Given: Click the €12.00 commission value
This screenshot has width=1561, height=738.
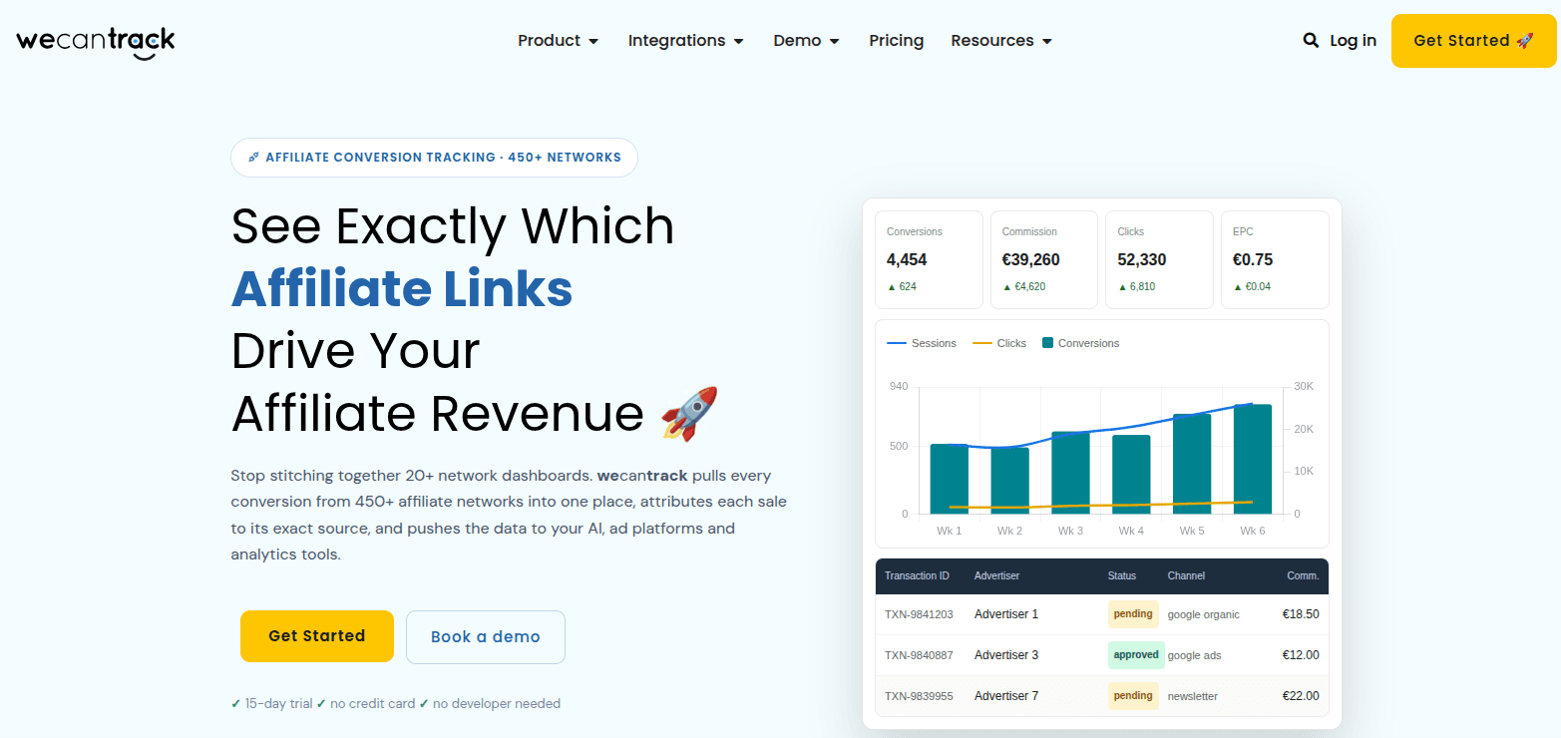Looking at the screenshot, I should pyautogui.click(x=1301, y=655).
